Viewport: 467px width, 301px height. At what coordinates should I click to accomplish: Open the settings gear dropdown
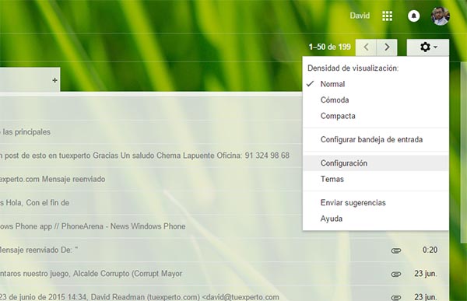click(428, 47)
